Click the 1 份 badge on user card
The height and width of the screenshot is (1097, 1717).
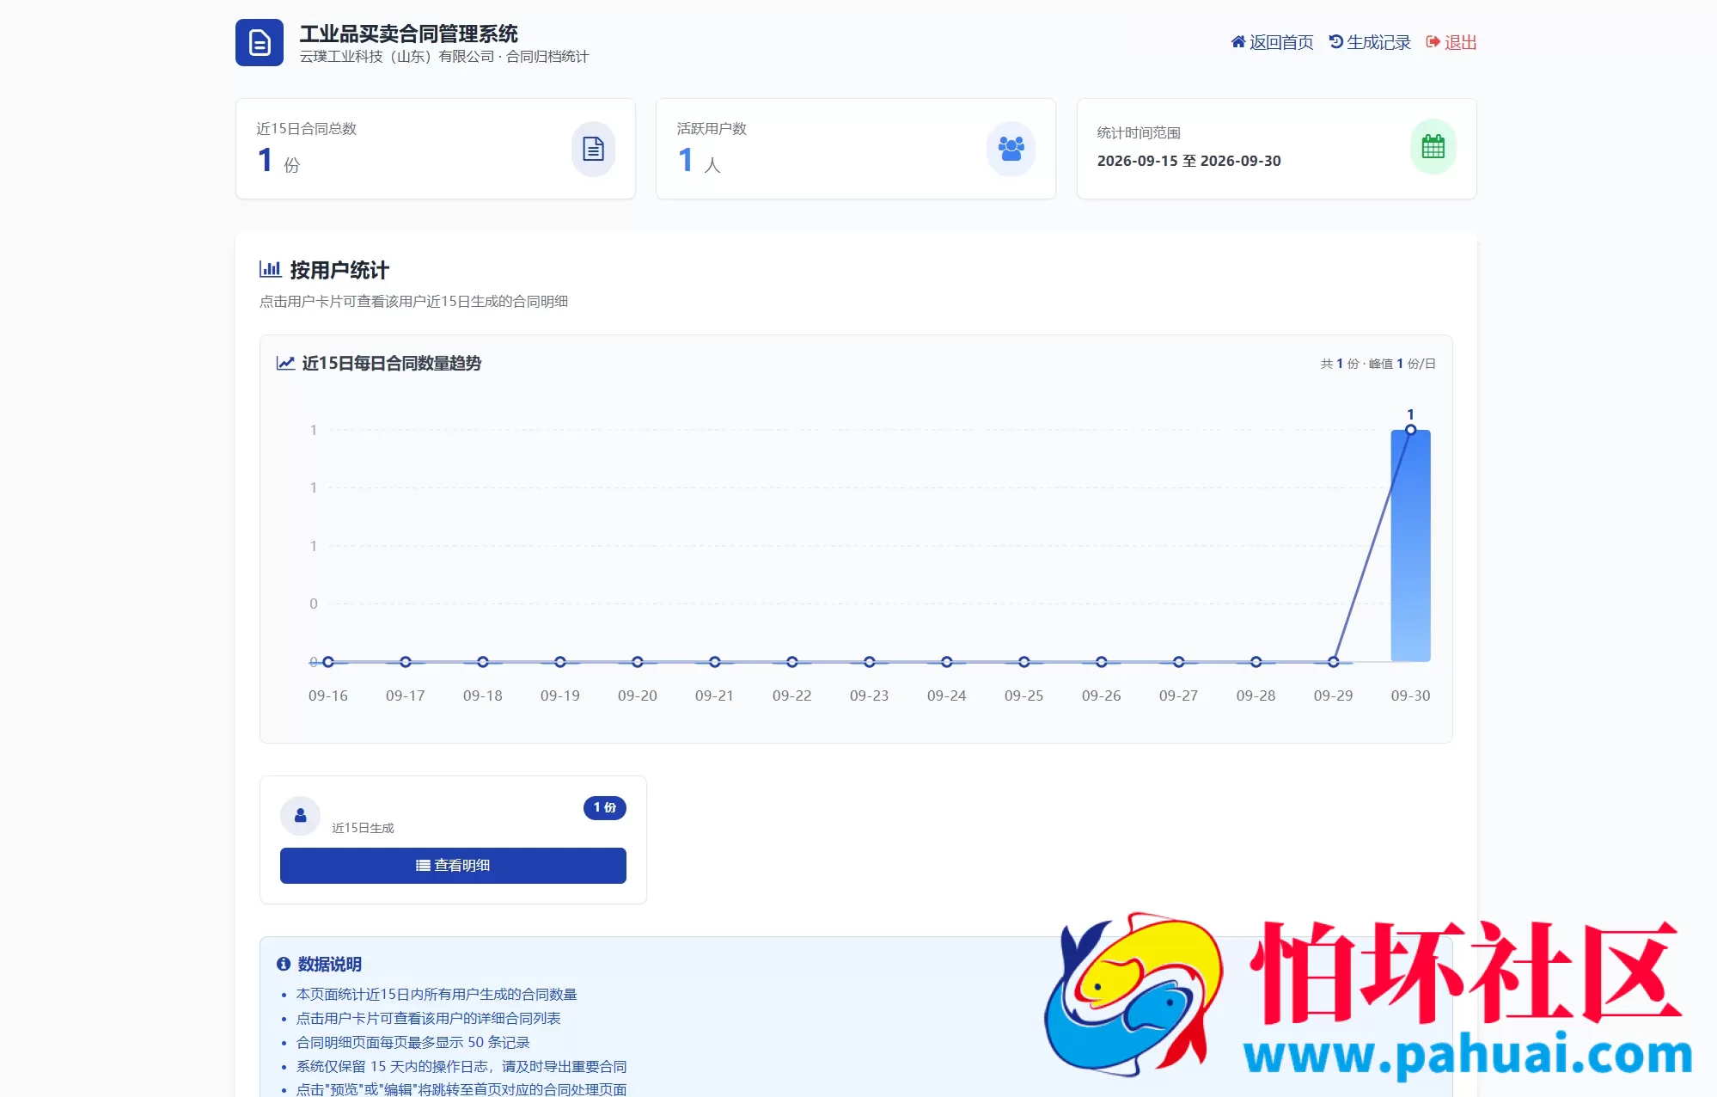605,807
